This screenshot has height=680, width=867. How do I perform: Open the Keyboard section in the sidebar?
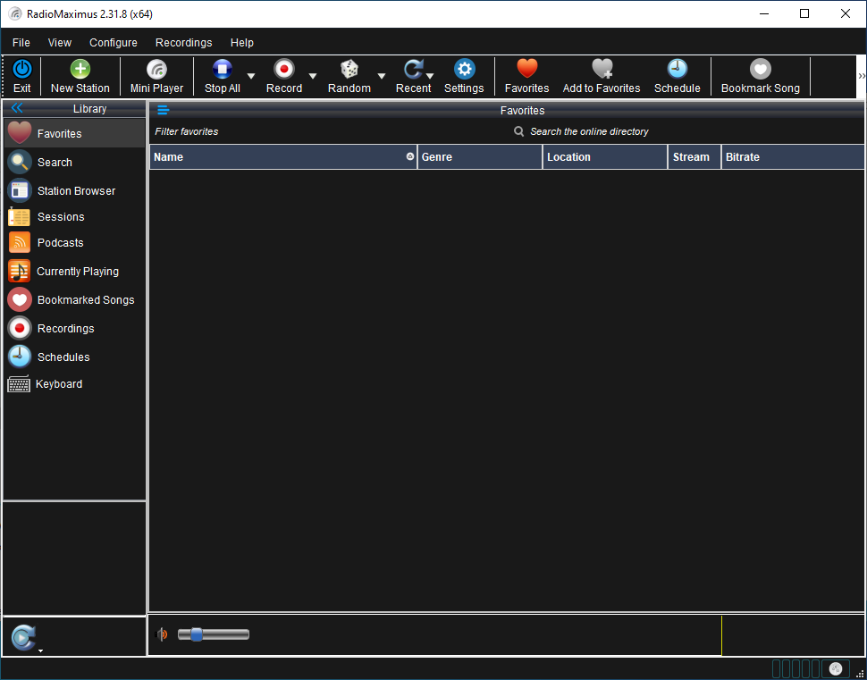59,383
